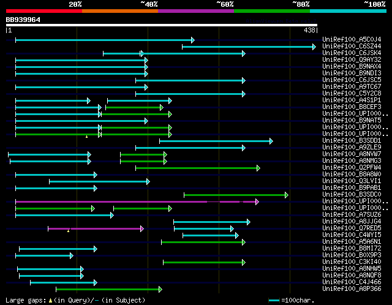Select the UniRef100_B3SDC0 label
This screenshot has height=305, width=392.
point(352,195)
